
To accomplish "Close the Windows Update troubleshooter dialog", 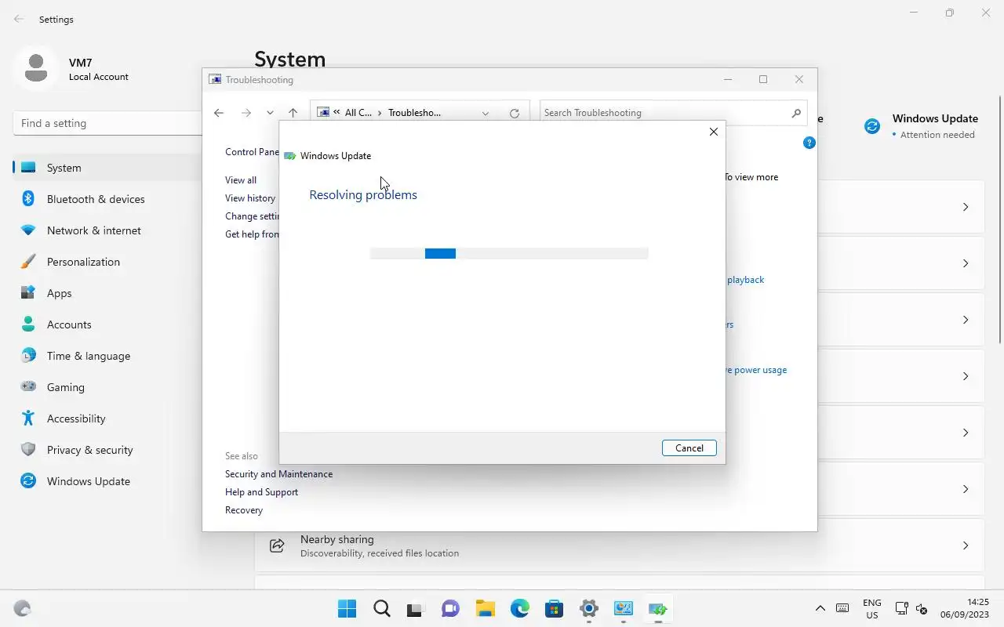I will click(x=713, y=132).
